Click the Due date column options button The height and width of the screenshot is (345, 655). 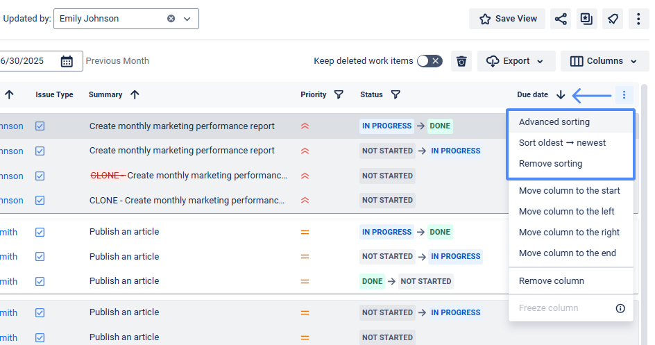624,94
